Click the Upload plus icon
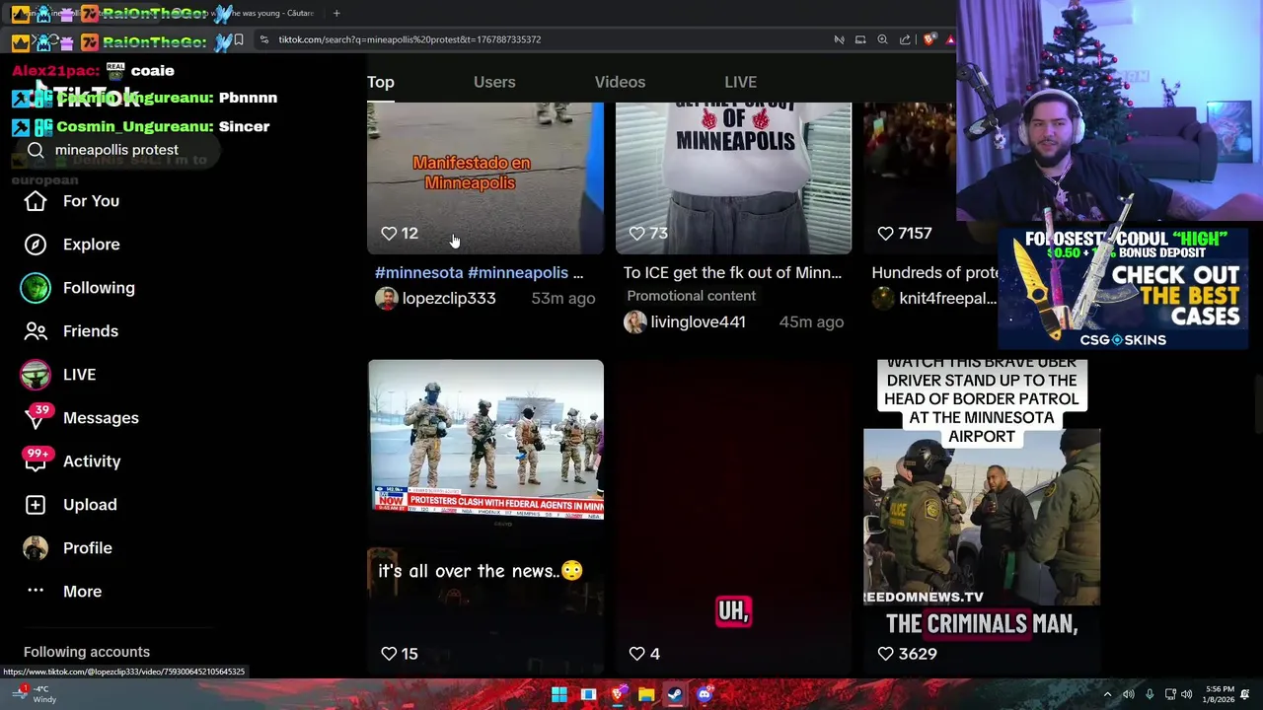 [36, 505]
